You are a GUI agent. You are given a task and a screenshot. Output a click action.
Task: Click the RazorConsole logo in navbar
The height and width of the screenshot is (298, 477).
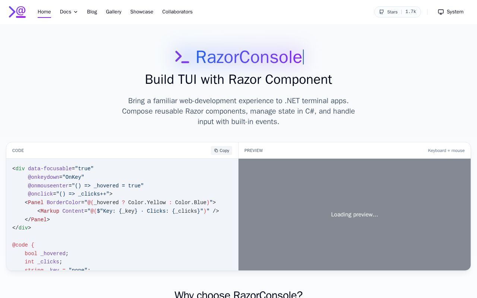tap(18, 12)
